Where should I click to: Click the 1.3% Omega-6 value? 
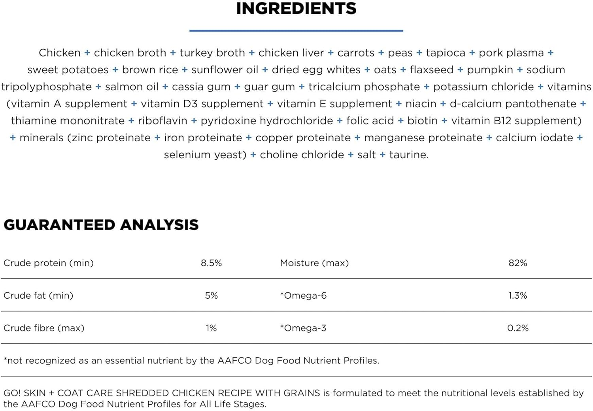click(x=517, y=295)
